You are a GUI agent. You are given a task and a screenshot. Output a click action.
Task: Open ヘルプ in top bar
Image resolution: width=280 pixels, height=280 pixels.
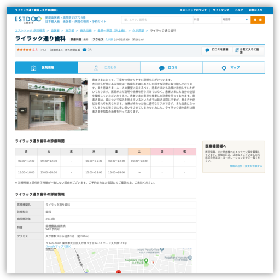[239, 10]
